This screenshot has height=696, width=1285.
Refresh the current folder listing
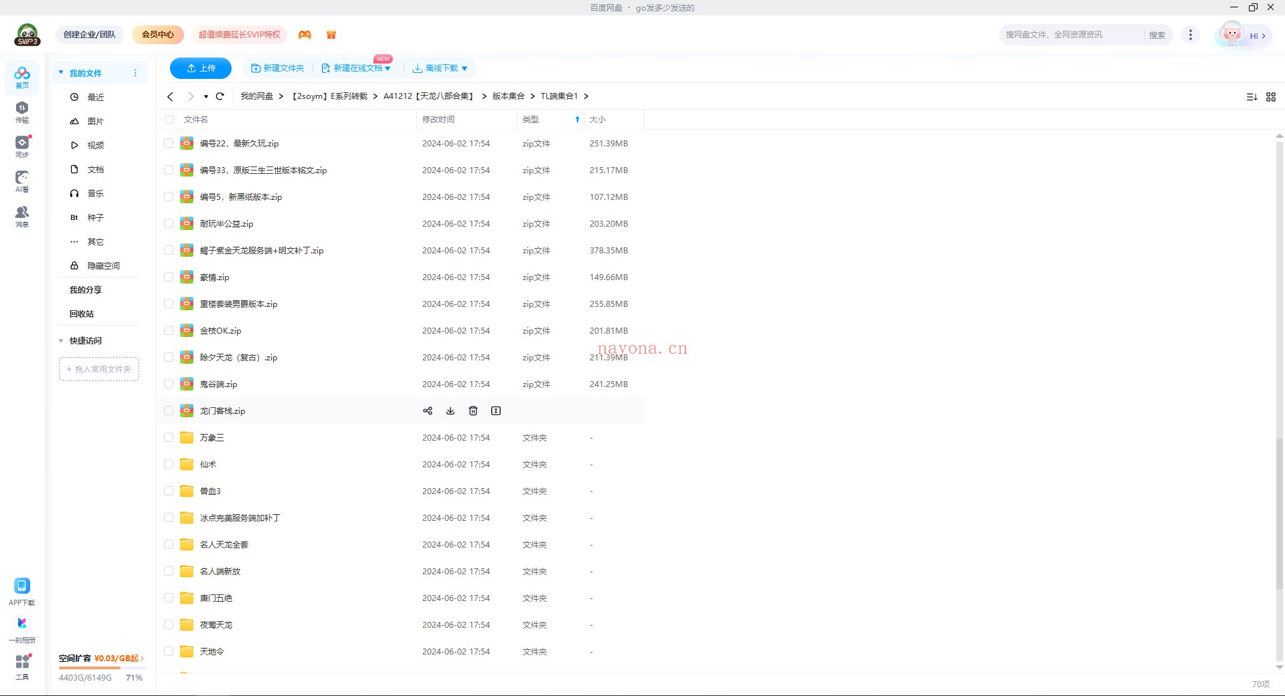[220, 96]
